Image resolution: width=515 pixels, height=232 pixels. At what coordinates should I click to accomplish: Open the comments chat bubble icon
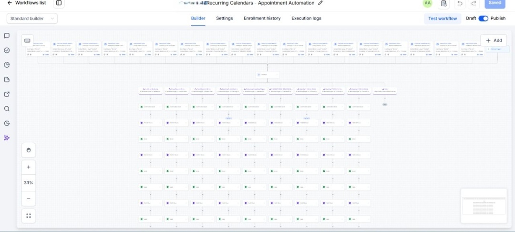point(7,36)
